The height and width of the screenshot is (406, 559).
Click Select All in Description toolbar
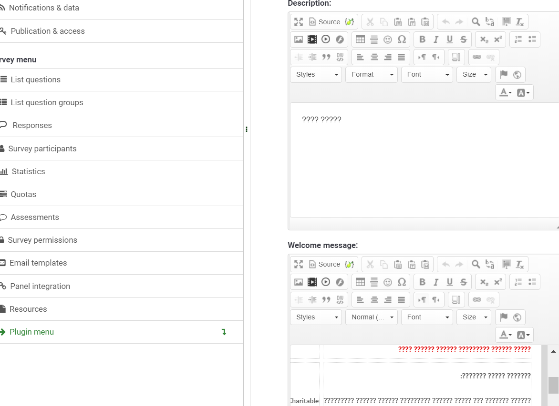coord(506,22)
